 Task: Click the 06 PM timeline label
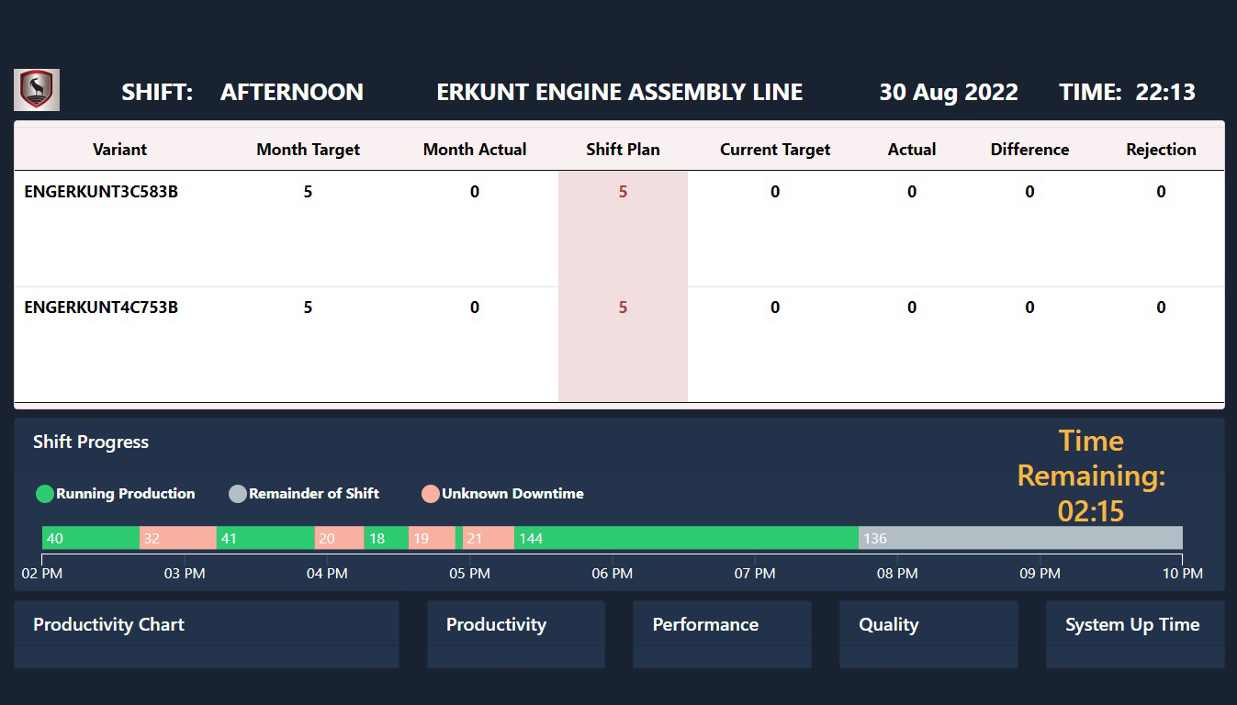pos(612,574)
